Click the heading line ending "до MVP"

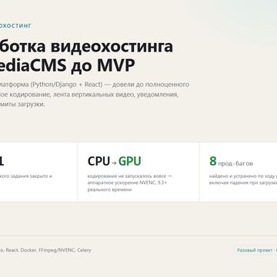pyautogui.click(x=67, y=66)
